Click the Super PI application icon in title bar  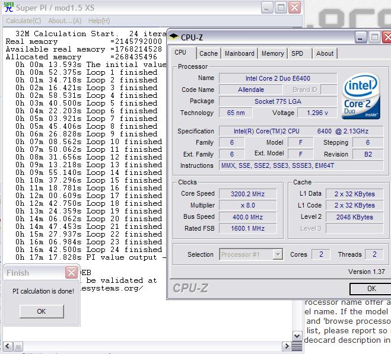click(x=9, y=8)
